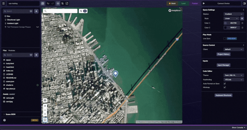The image size is (247, 130).
Task: Click the Keyboard Shortcuts button
Action: (223, 95)
